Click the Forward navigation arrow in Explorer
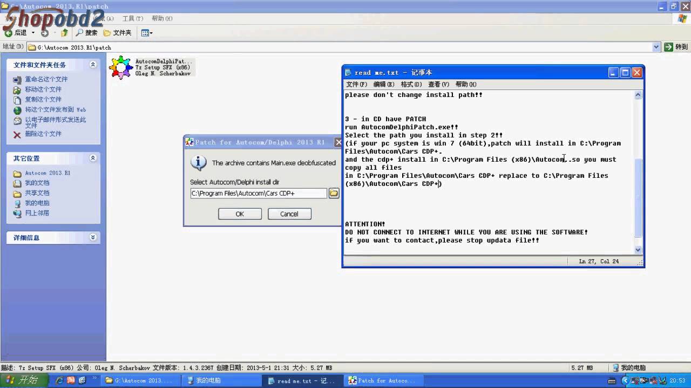Screen dimensions: 691x388 [45, 33]
